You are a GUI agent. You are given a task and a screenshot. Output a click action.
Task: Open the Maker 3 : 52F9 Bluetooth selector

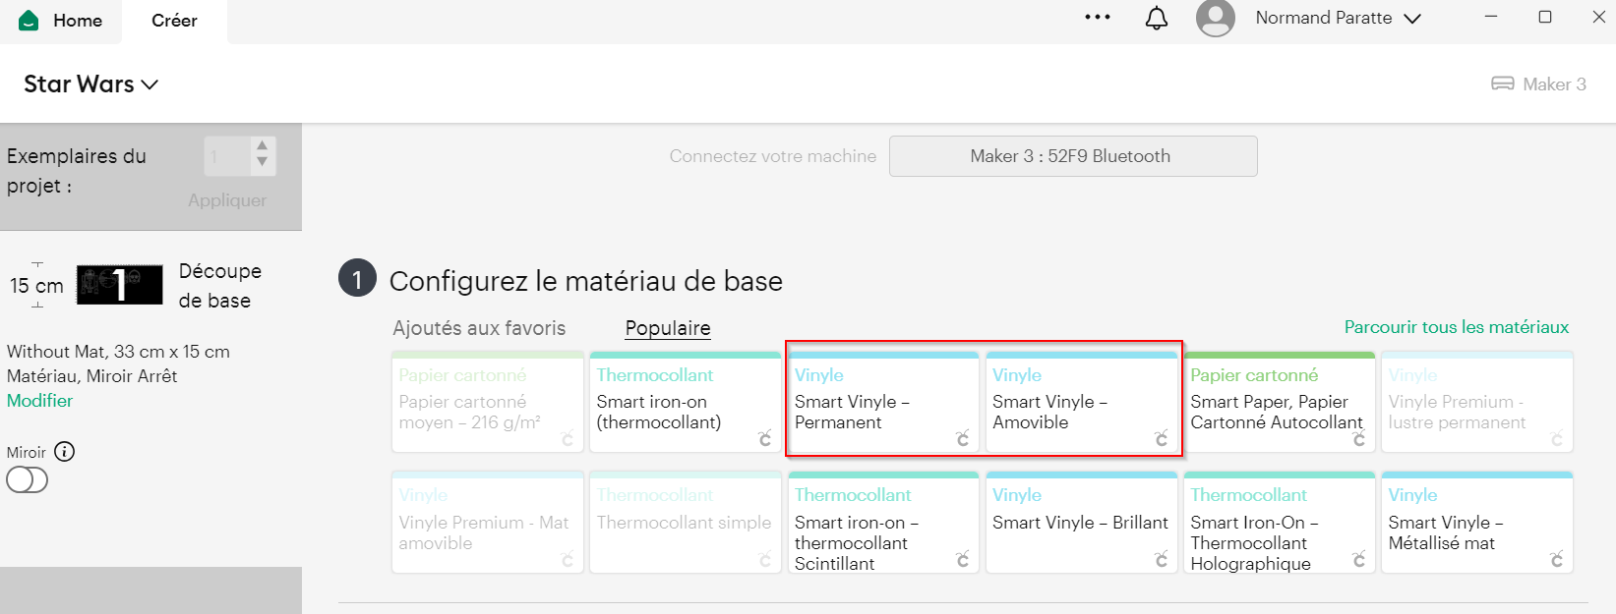pyautogui.click(x=1072, y=156)
